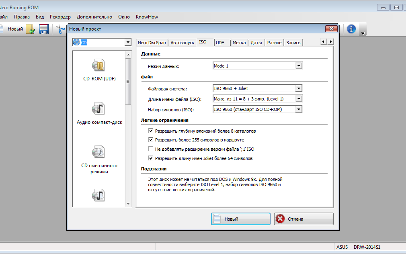Switch to the Запись tab
This screenshot has width=406, height=254.
[293, 43]
